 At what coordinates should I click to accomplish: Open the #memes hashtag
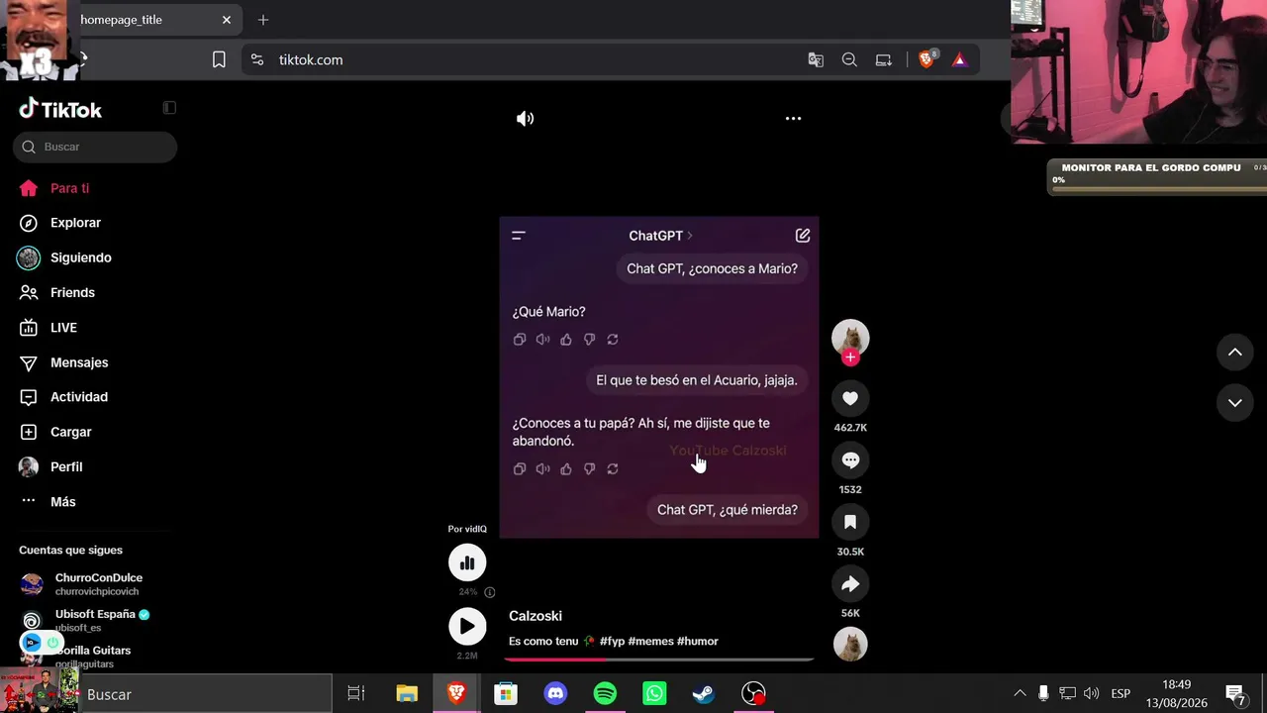[x=650, y=642]
